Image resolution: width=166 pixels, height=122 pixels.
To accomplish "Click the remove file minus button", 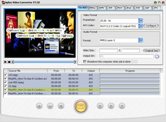I will pos(50,106).
